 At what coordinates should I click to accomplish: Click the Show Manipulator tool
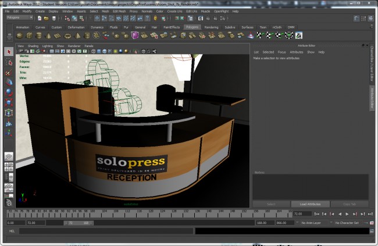9,133
